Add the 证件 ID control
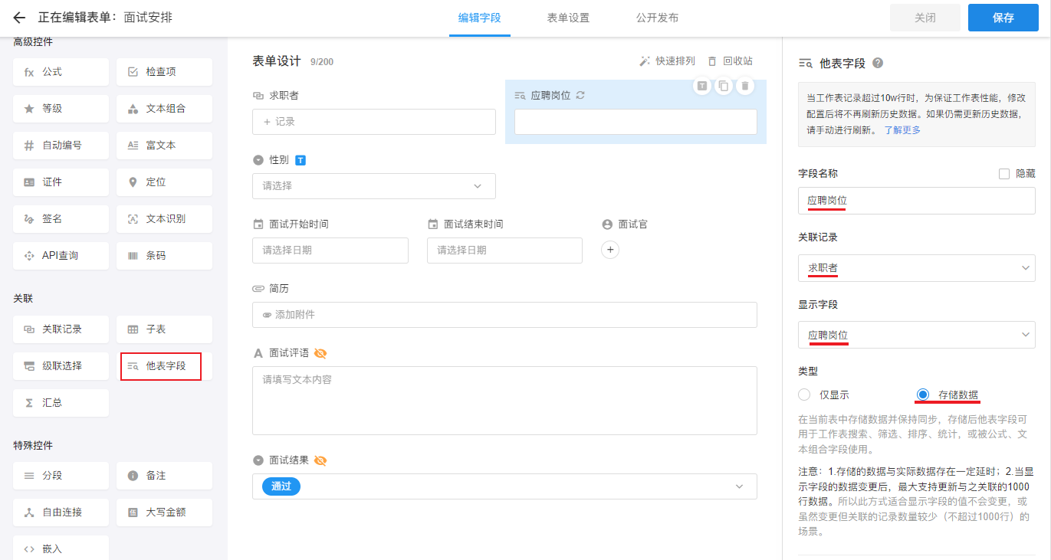The width and height of the screenshot is (1051, 560). point(61,182)
